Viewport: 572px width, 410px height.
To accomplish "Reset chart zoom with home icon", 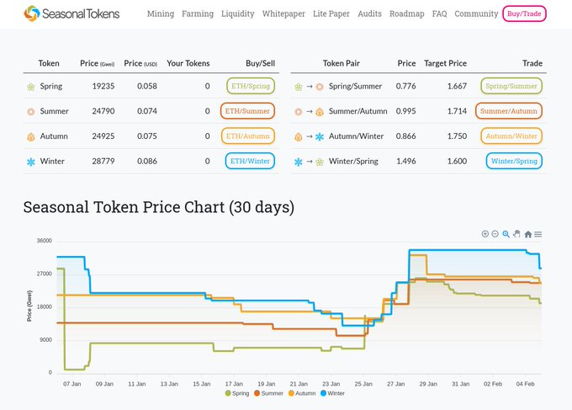I will point(528,234).
